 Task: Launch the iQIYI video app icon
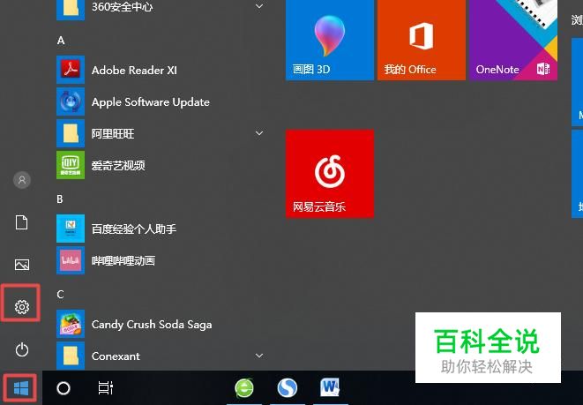[71, 165]
